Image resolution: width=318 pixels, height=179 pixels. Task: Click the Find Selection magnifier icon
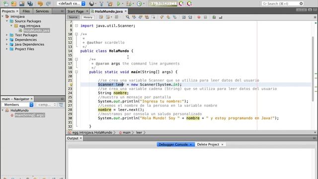pos(128,17)
